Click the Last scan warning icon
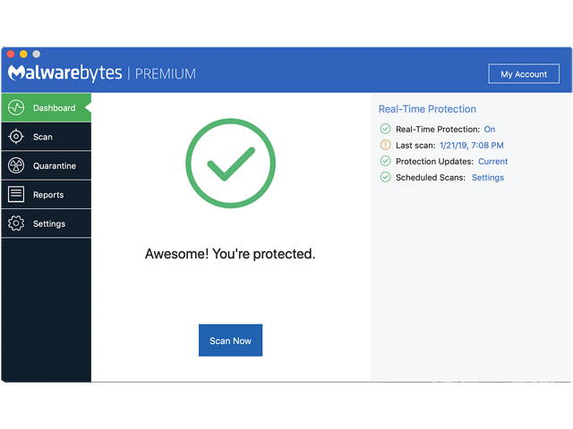The image size is (573, 429). coord(385,145)
